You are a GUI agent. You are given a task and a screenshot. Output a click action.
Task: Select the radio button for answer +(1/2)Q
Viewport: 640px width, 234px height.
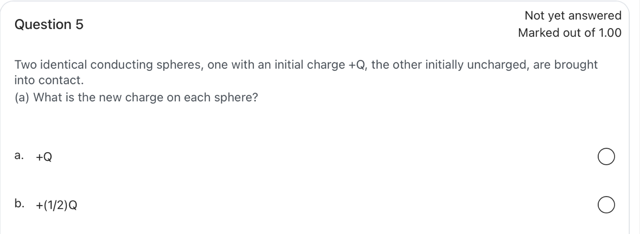coord(606,205)
